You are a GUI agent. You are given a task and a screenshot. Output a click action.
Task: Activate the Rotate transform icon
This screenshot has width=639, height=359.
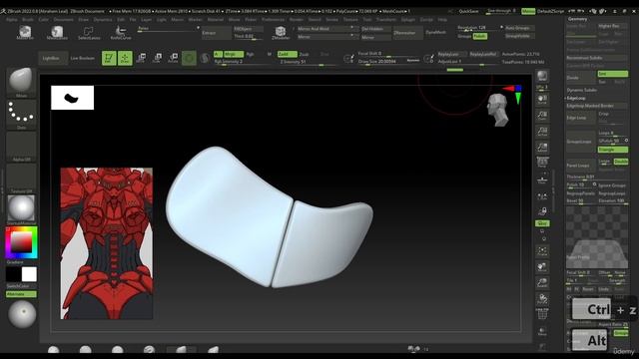pos(173,58)
